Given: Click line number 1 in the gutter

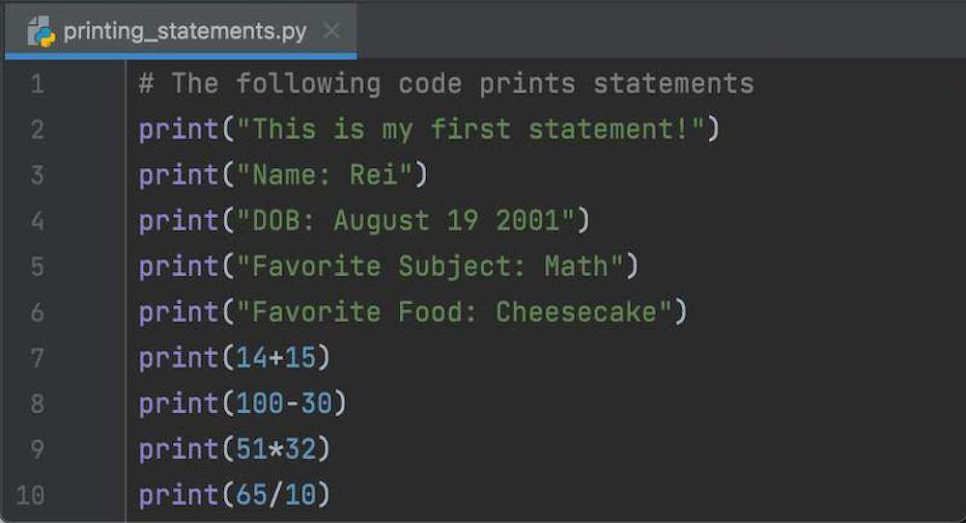Looking at the screenshot, I should coord(36,84).
